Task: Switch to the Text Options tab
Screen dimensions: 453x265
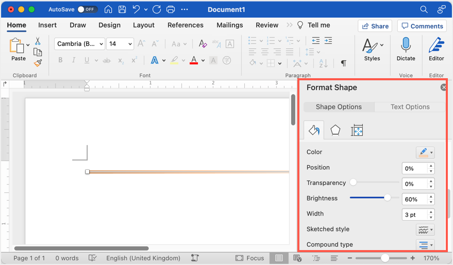Action: (x=410, y=107)
